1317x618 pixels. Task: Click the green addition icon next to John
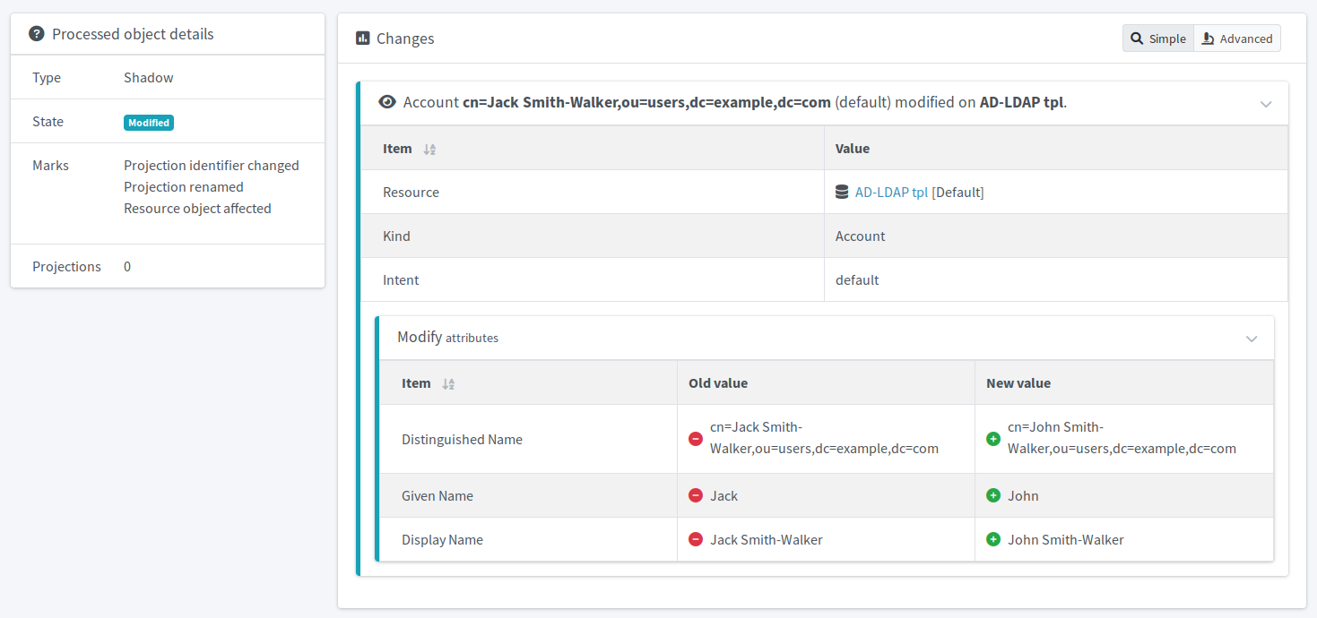[993, 495]
